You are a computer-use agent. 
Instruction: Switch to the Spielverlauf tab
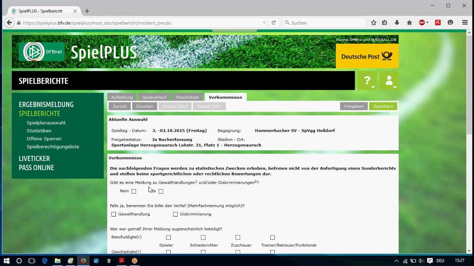154,97
